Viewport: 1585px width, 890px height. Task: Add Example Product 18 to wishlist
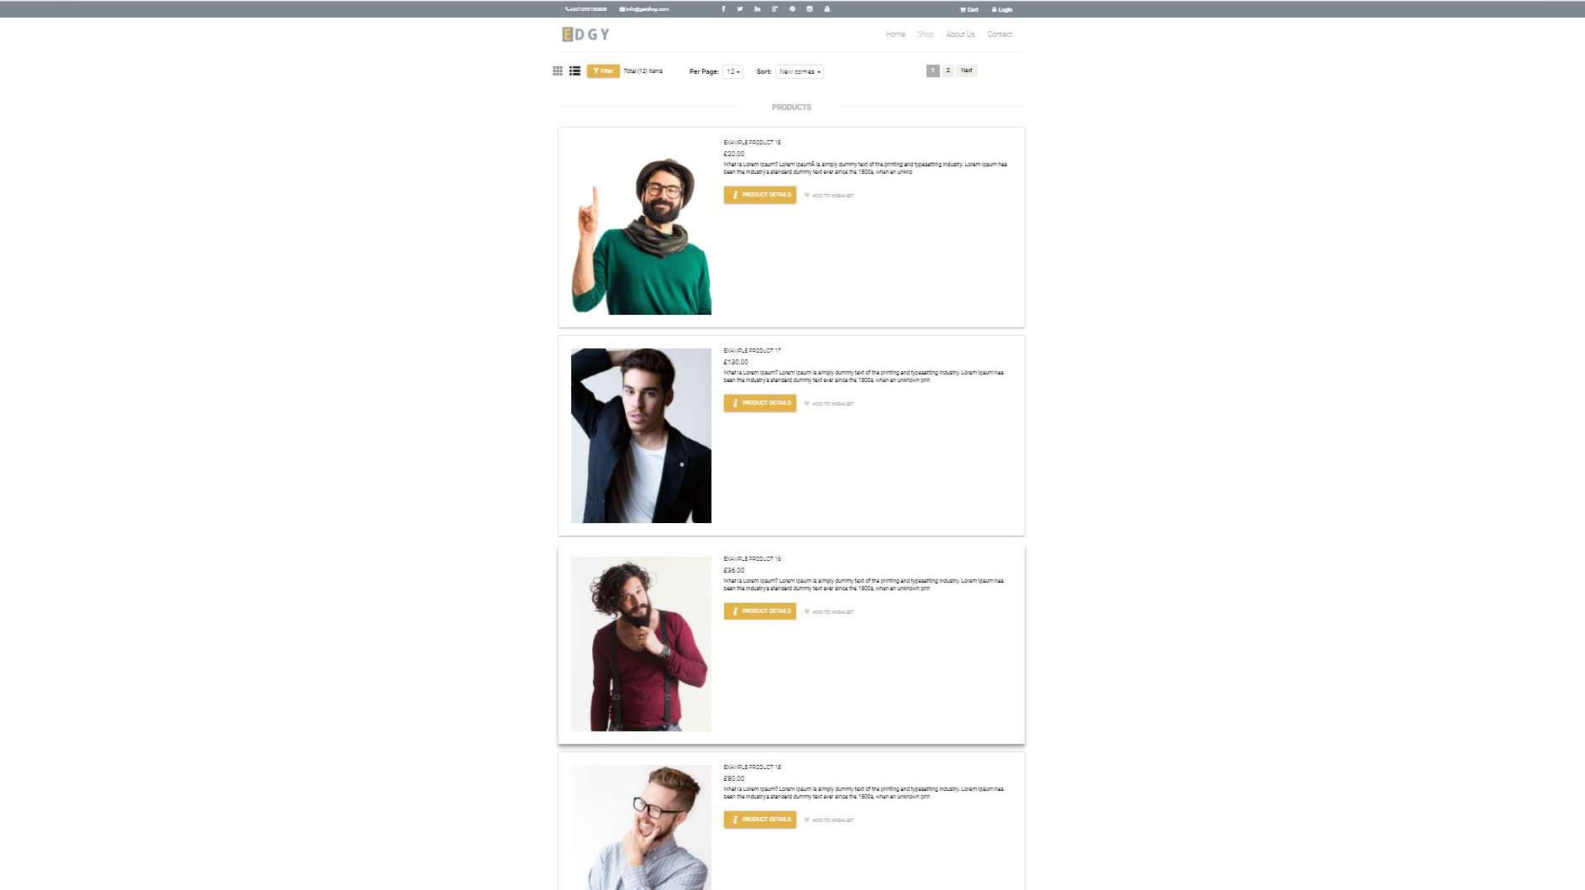click(x=829, y=196)
